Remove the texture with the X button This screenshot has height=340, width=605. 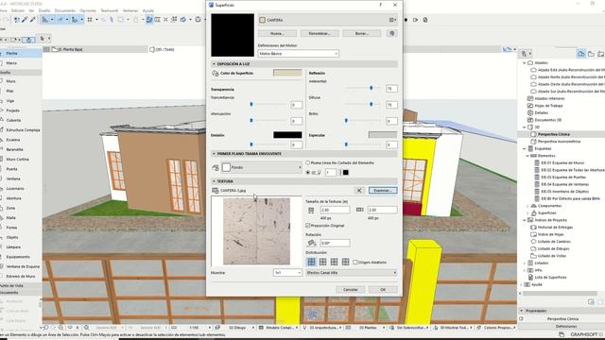point(359,191)
